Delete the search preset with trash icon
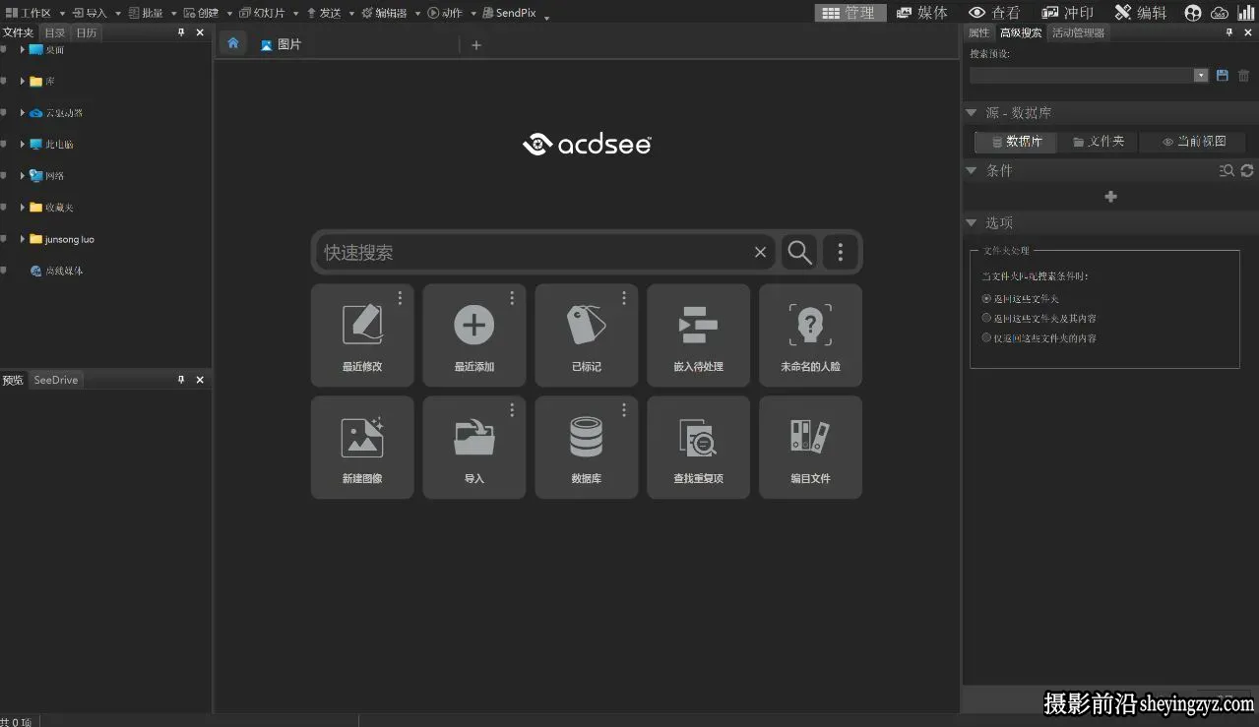The height and width of the screenshot is (727, 1259). tap(1244, 76)
